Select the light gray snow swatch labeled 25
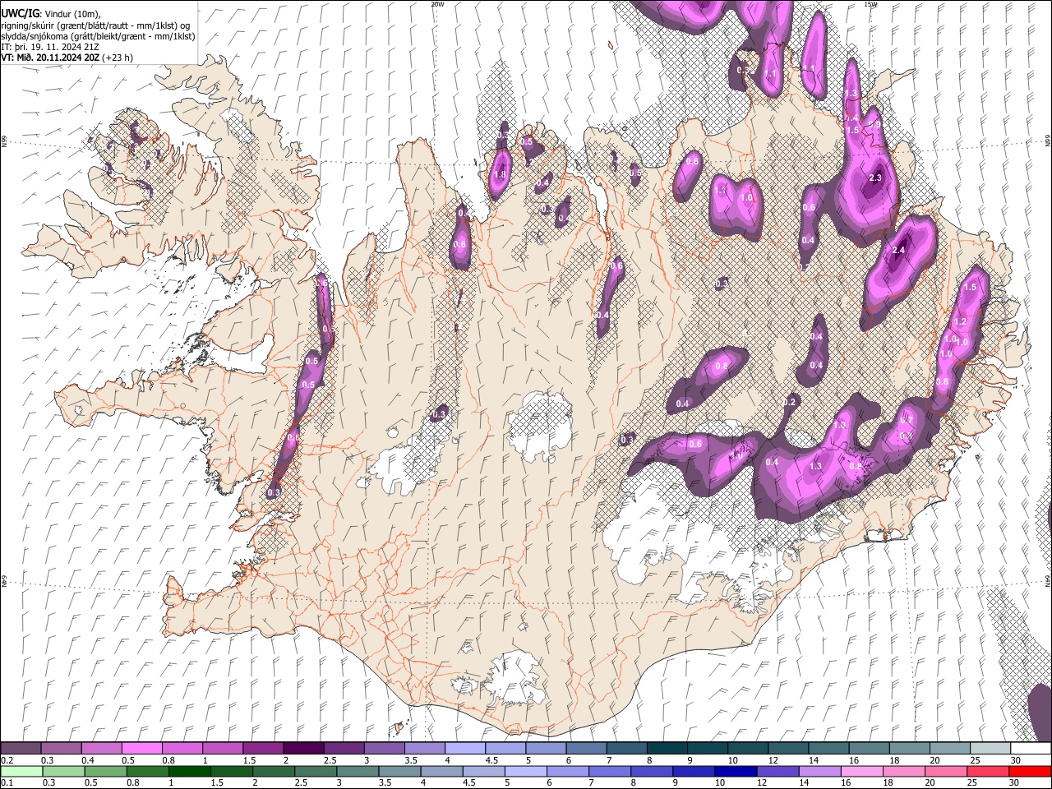The image size is (1052, 789). pos(989,749)
